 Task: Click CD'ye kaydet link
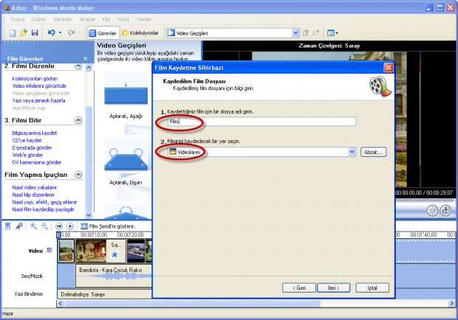click(x=27, y=140)
